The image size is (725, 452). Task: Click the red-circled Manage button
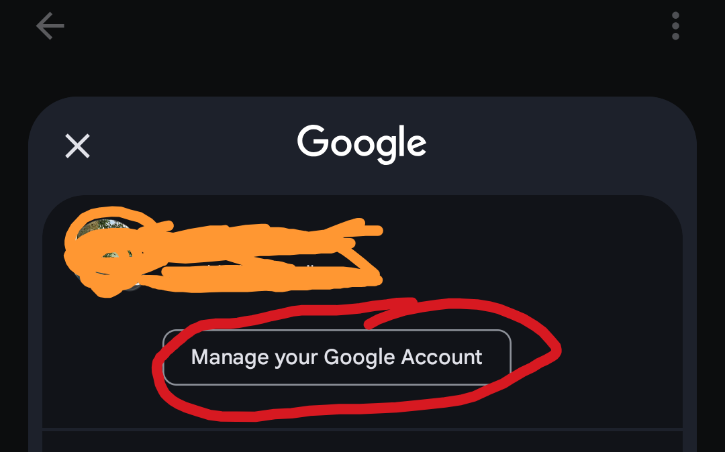[x=336, y=357]
